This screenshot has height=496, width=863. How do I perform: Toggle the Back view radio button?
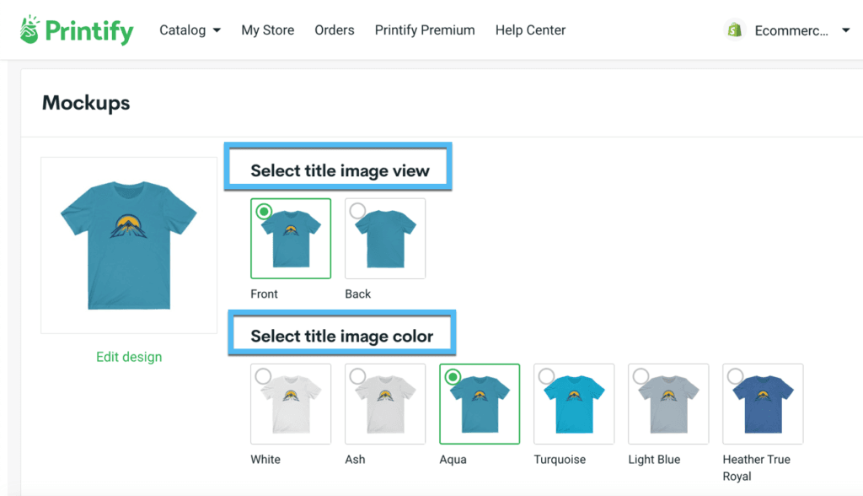(x=357, y=211)
